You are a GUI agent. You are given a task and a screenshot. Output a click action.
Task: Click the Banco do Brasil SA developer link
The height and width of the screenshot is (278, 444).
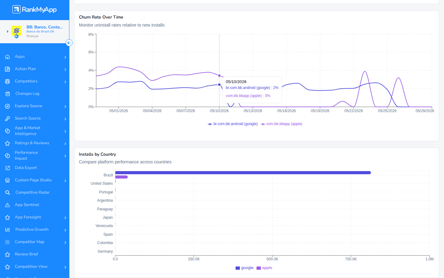40,32
